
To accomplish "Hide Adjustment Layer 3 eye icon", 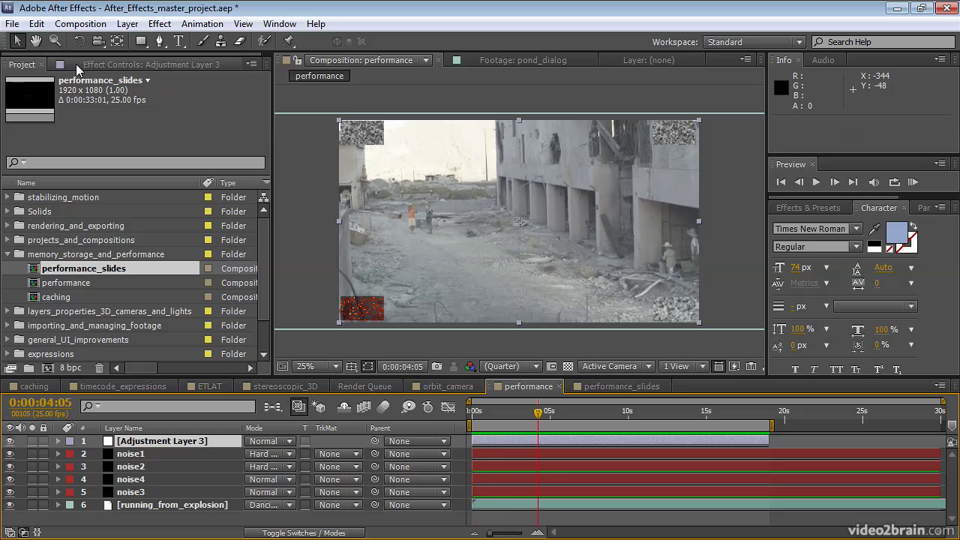I will pos(10,441).
